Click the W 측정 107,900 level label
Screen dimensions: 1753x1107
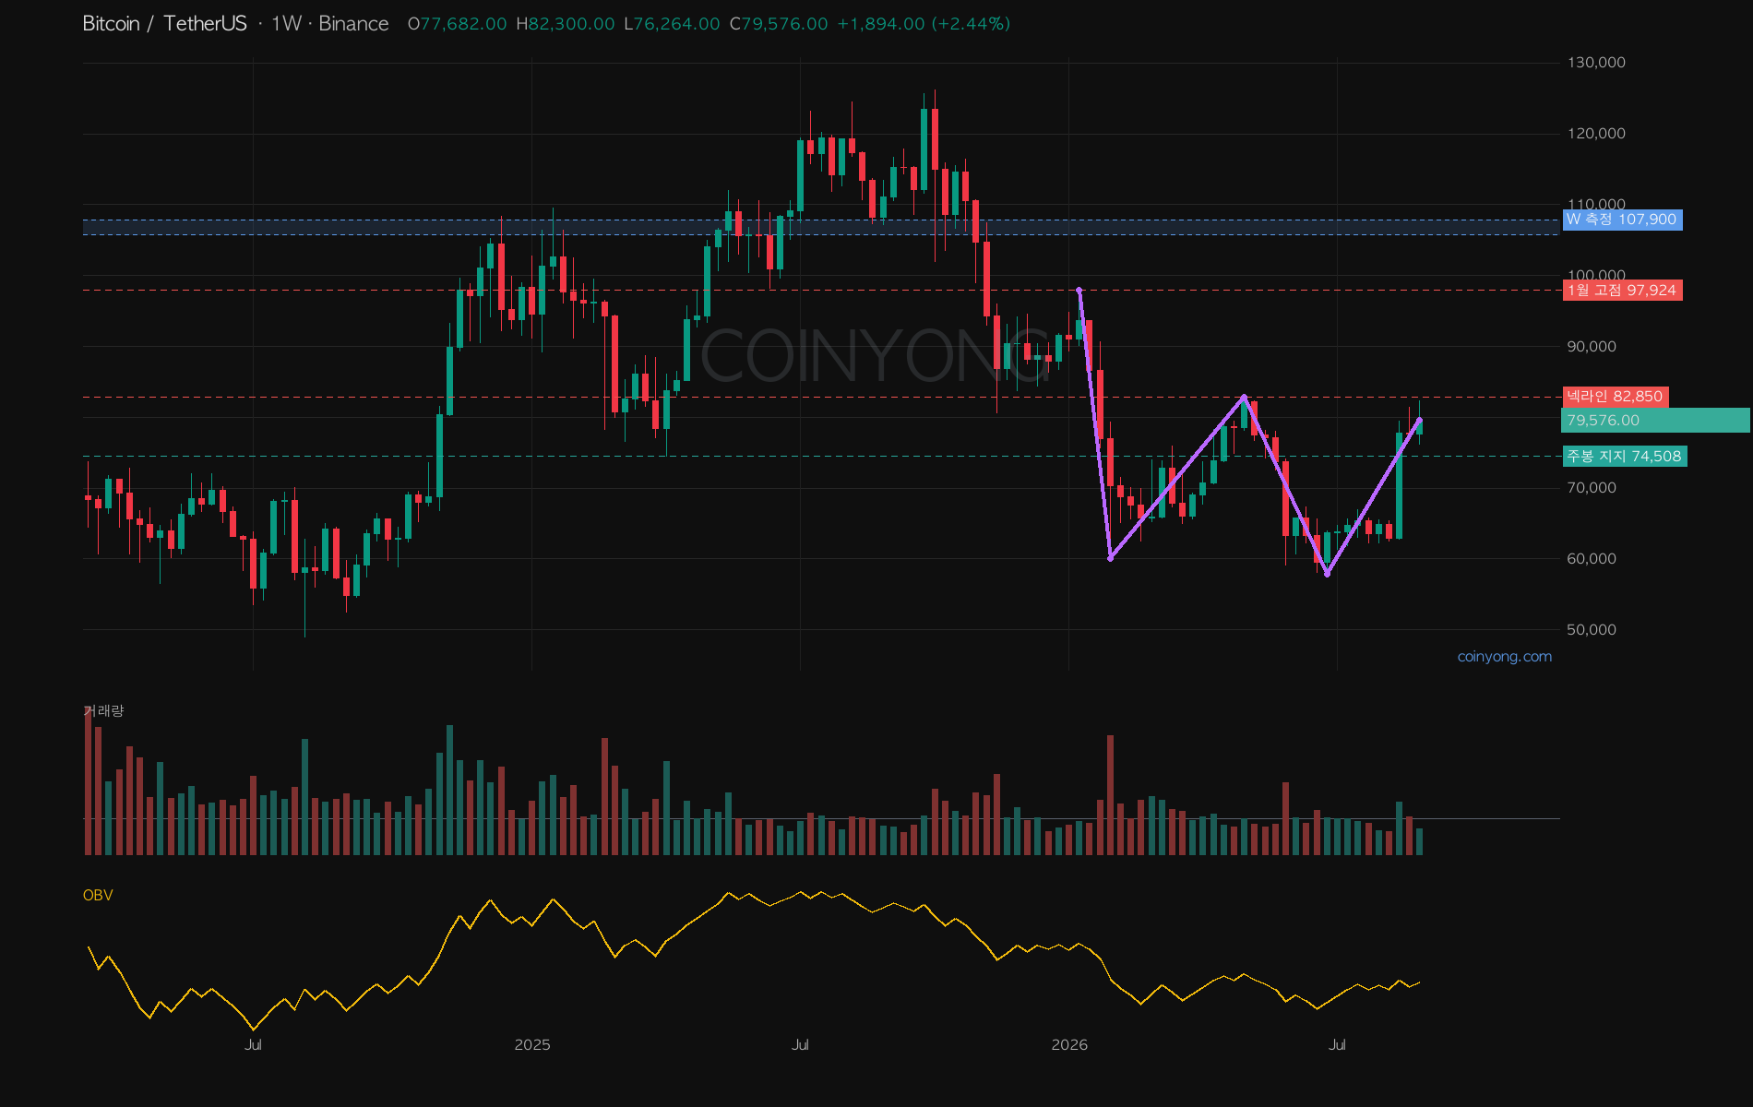pos(1622,220)
